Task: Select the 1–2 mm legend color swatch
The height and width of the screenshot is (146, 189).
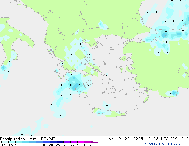Action: 19,142
